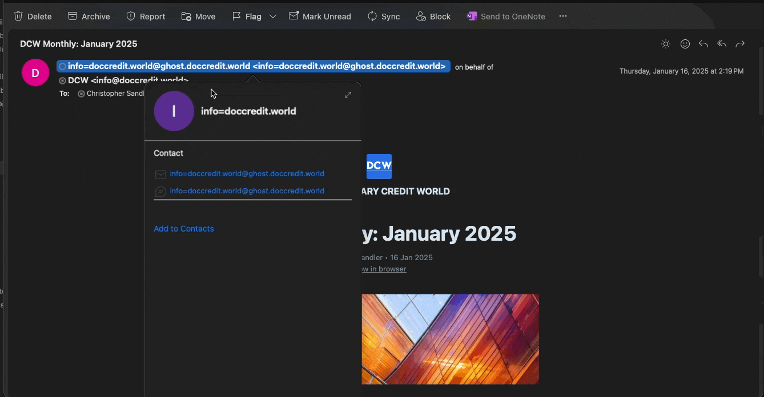Click the colorful building header image
The width and height of the screenshot is (764, 397).
point(451,339)
